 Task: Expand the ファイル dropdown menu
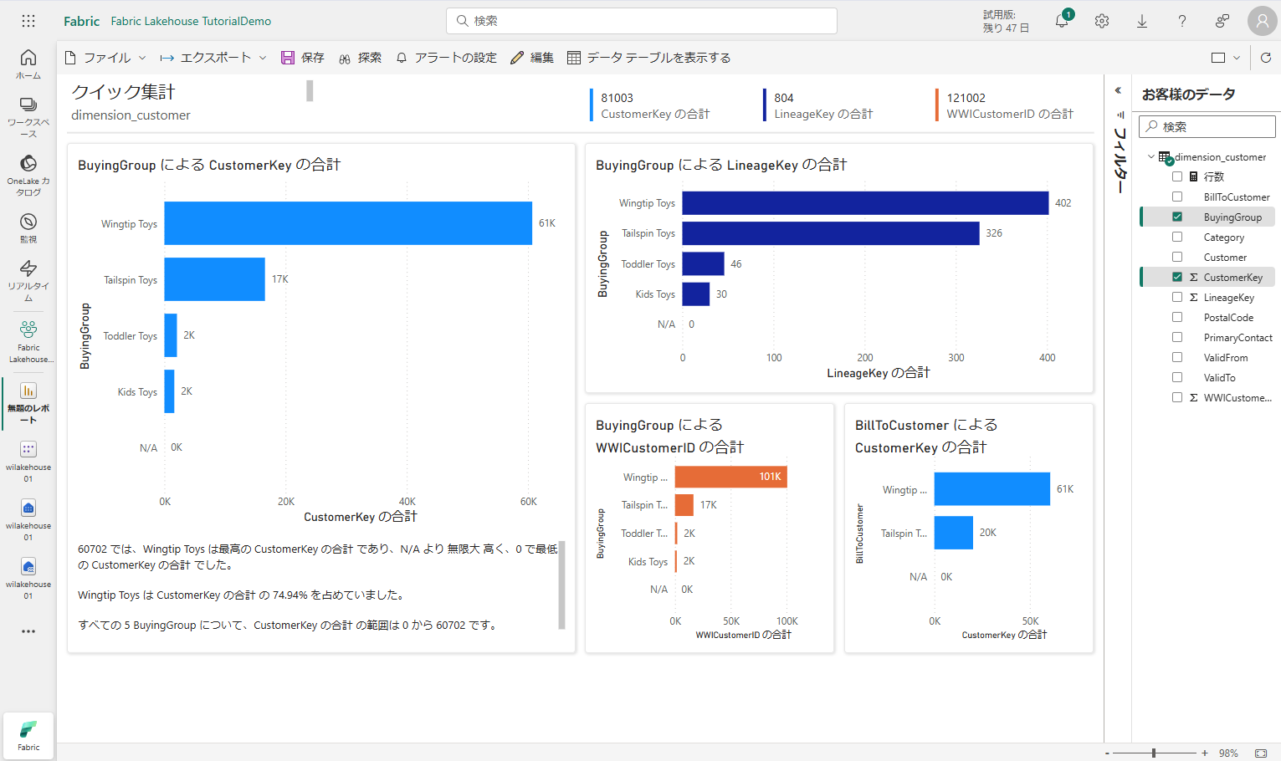point(106,58)
